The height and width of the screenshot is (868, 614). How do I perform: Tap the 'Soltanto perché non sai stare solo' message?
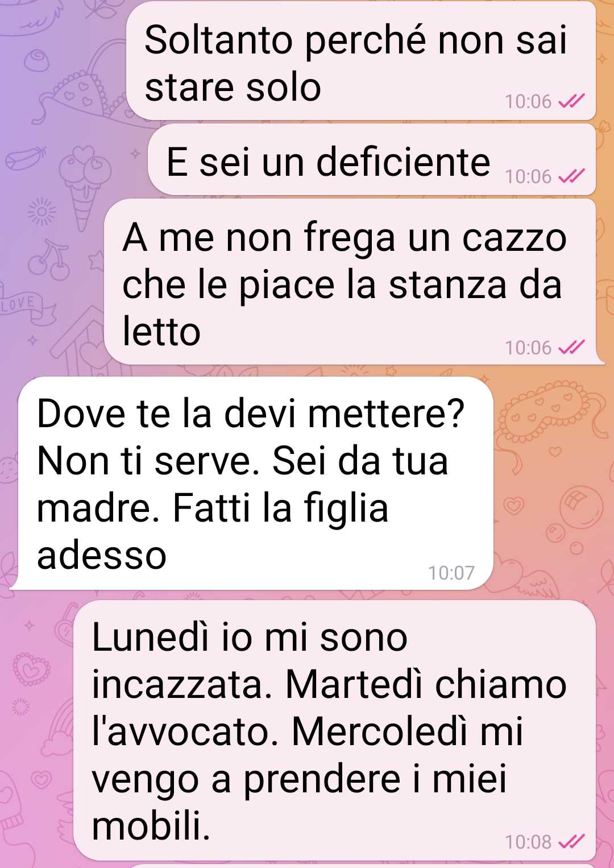coord(361,61)
